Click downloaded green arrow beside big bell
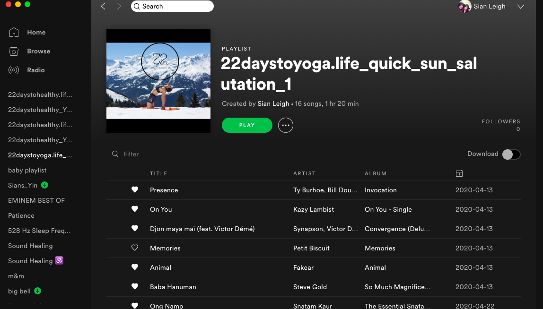Screen dimensions: 543x309 click(x=38, y=291)
